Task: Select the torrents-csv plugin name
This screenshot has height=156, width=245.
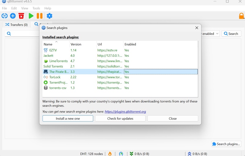Action: 58,88
